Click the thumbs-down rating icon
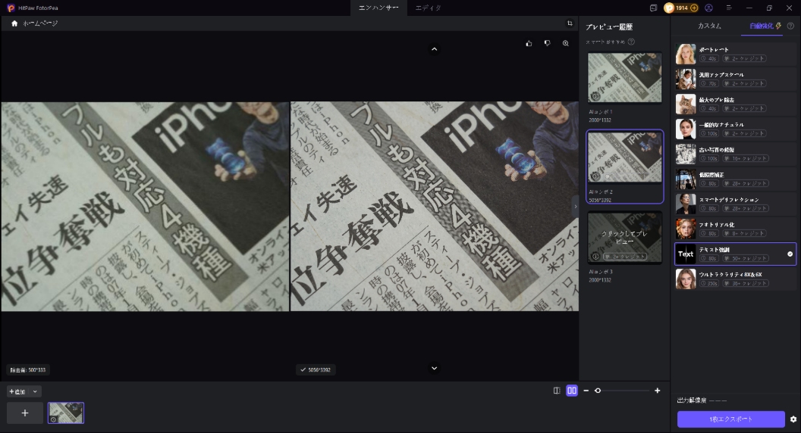Screen dimensions: 801x433 [547, 43]
